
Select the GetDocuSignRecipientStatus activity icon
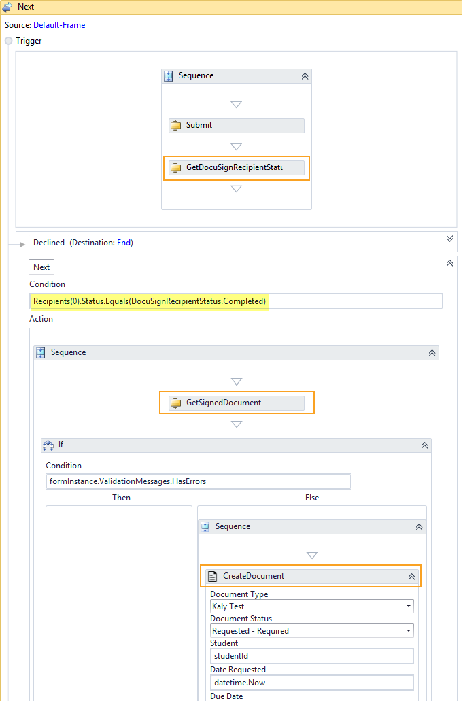click(x=175, y=168)
